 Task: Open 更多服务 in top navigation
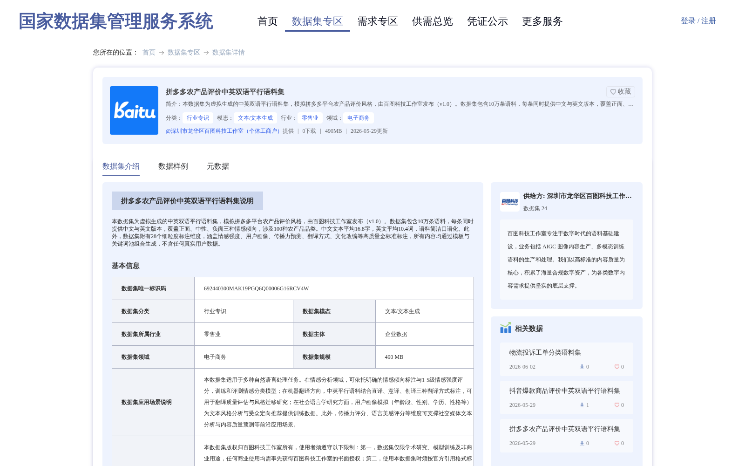pyautogui.click(x=542, y=21)
